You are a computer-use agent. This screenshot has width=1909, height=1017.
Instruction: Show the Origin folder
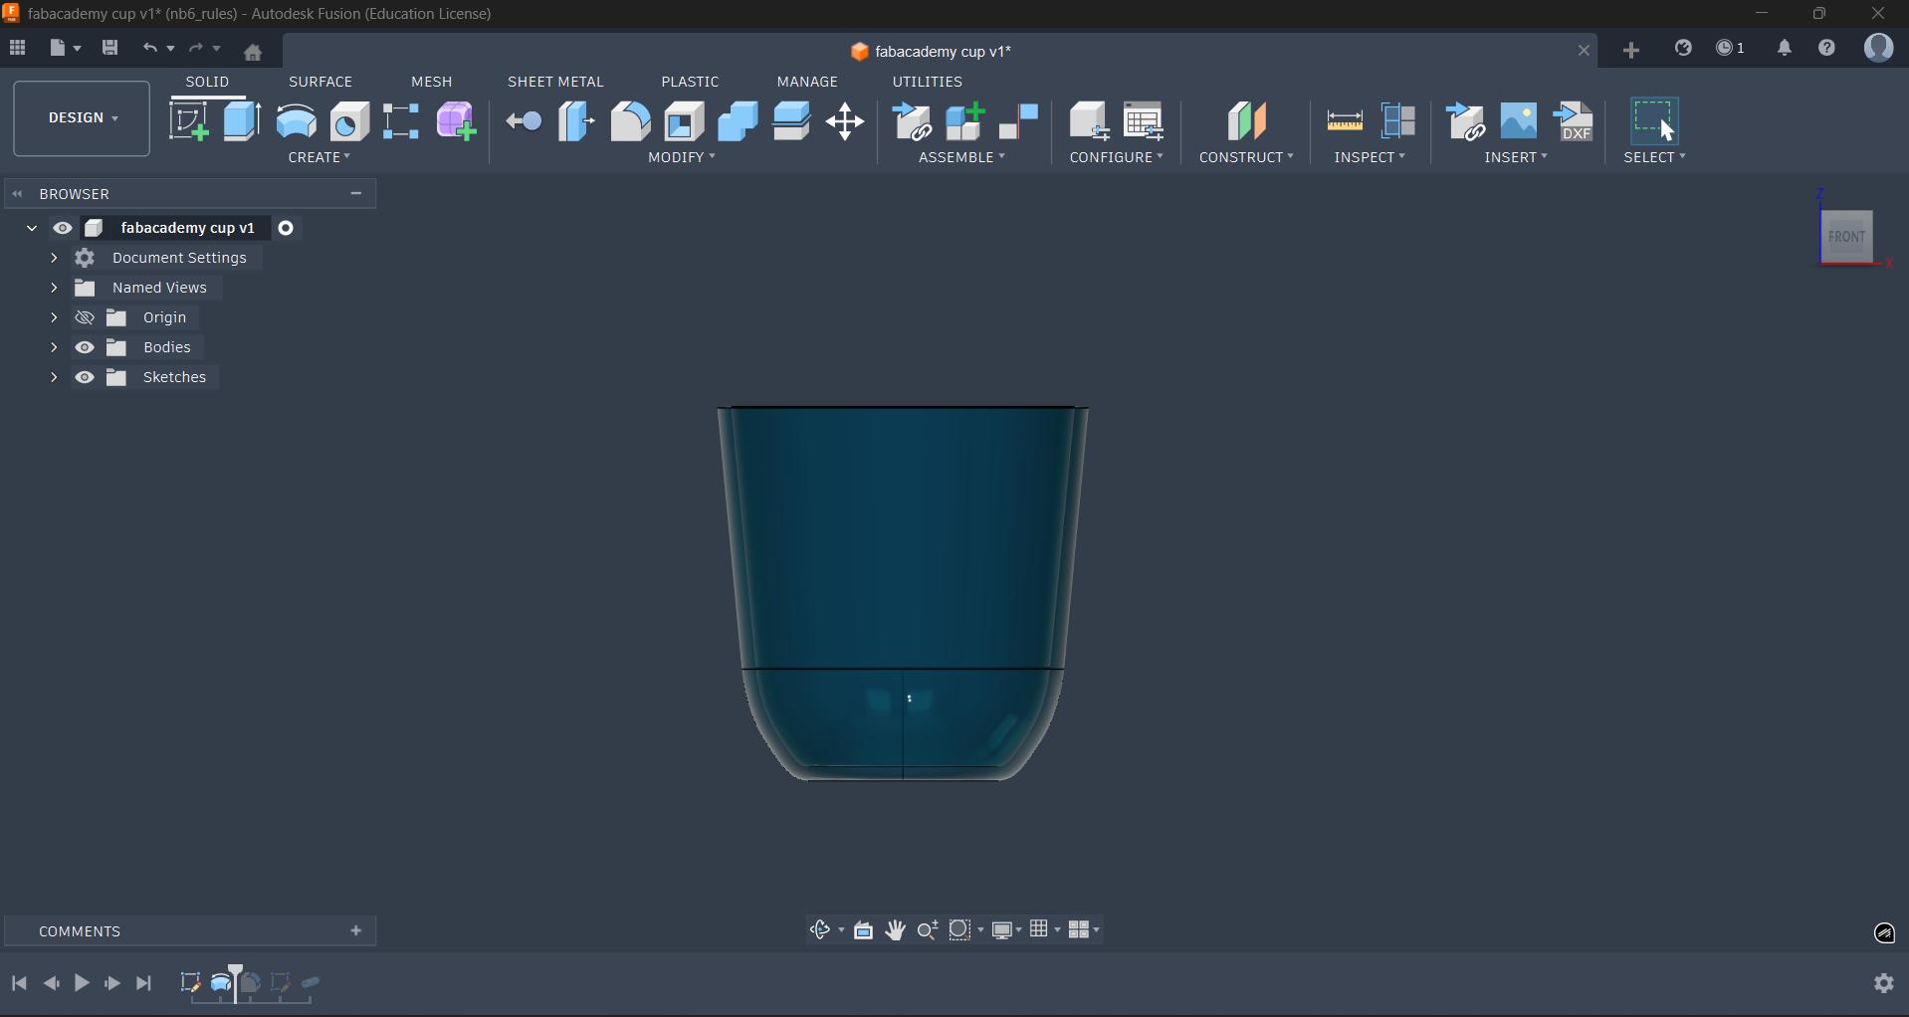86,316
